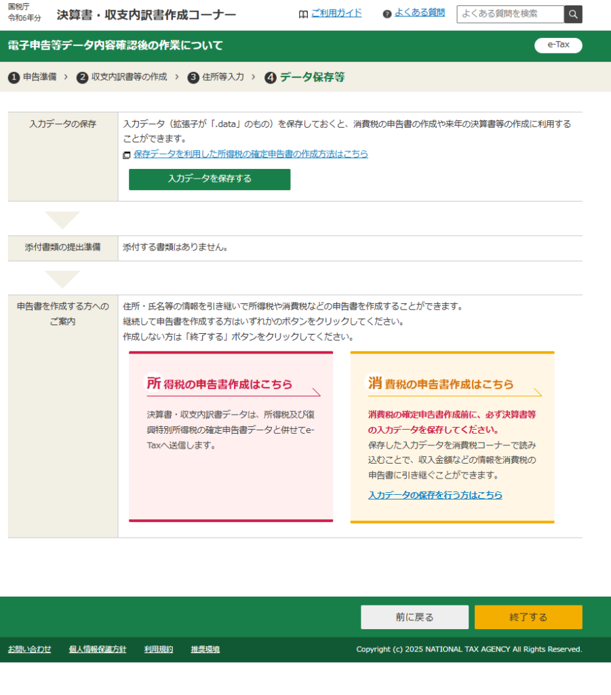Click step 1 circle 申告準備
Image resolution: width=611 pixels, height=695 pixels.
pyautogui.click(x=14, y=77)
